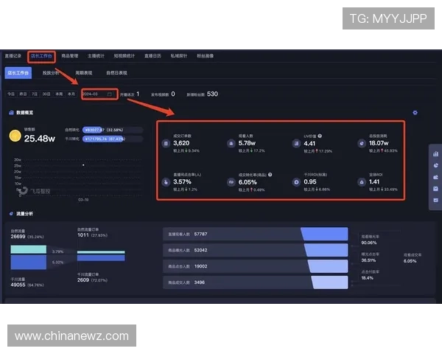Select the 本月 time range option
The image size is (442, 354).
(x=71, y=94)
